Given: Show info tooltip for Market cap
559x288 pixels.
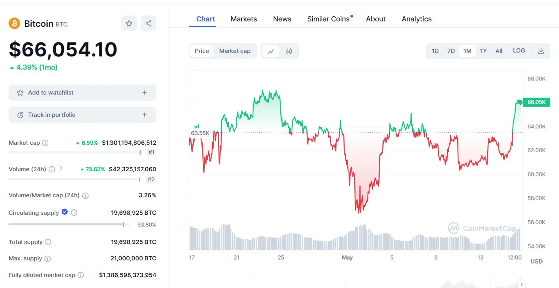Looking at the screenshot, I should click(x=45, y=143).
